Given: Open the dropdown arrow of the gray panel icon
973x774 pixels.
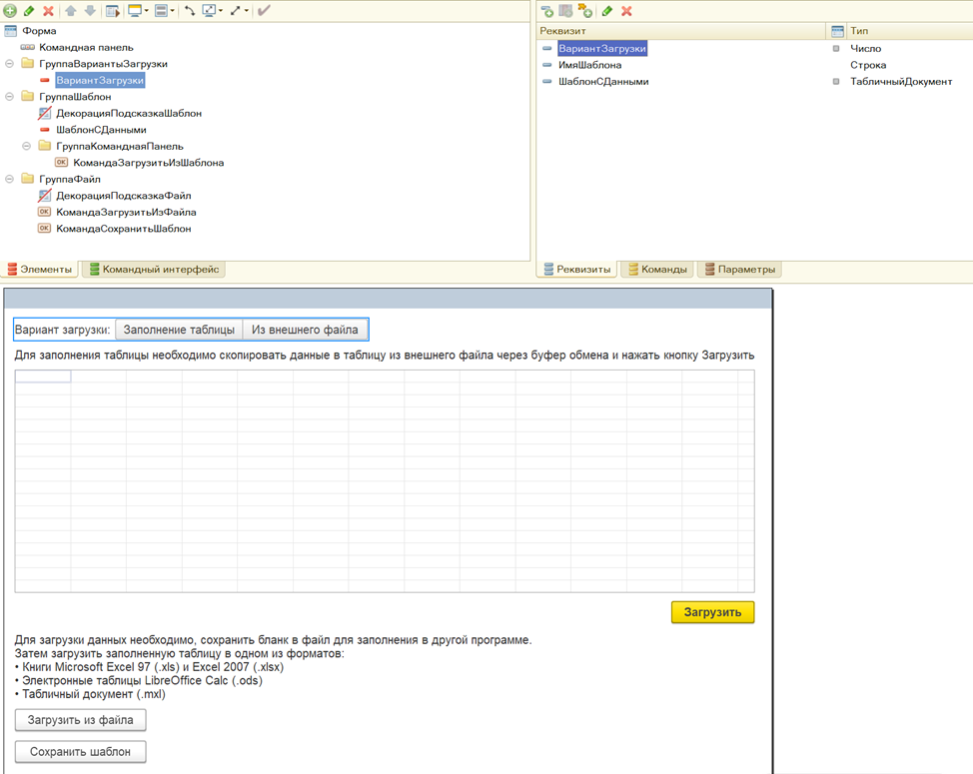Looking at the screenshot, I should click(x=172, y=11).
